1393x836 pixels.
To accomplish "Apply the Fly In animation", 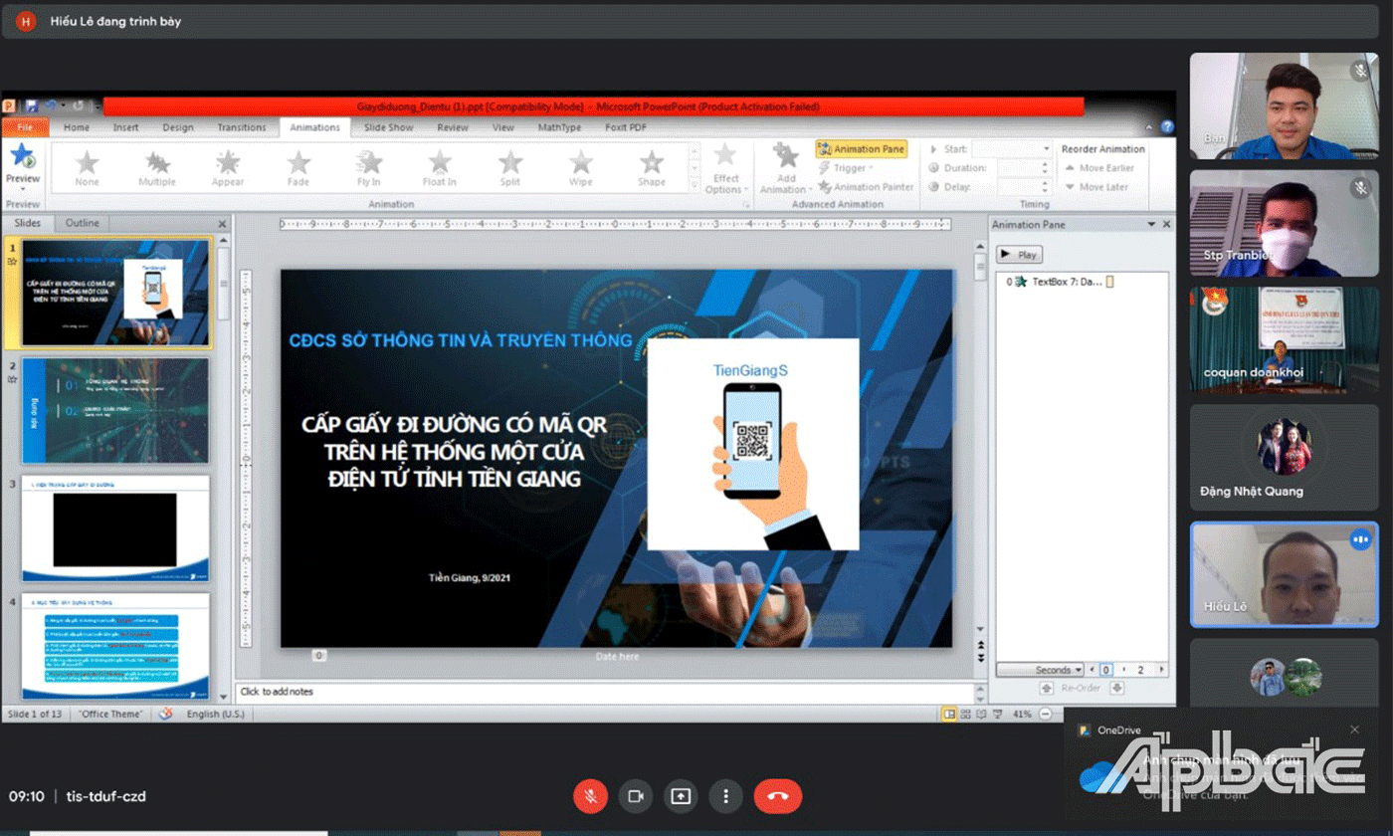I will [x=369, y=168].
